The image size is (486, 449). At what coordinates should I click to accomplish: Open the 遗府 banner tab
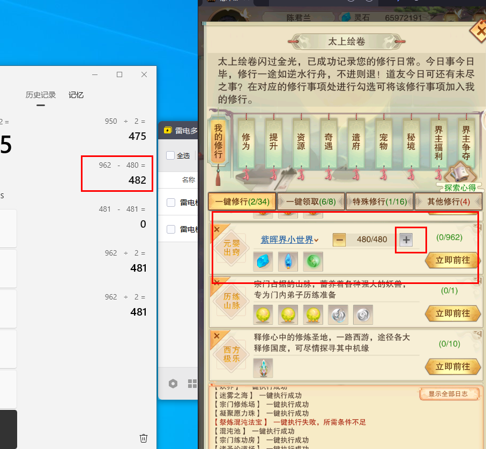pos(356,143)
